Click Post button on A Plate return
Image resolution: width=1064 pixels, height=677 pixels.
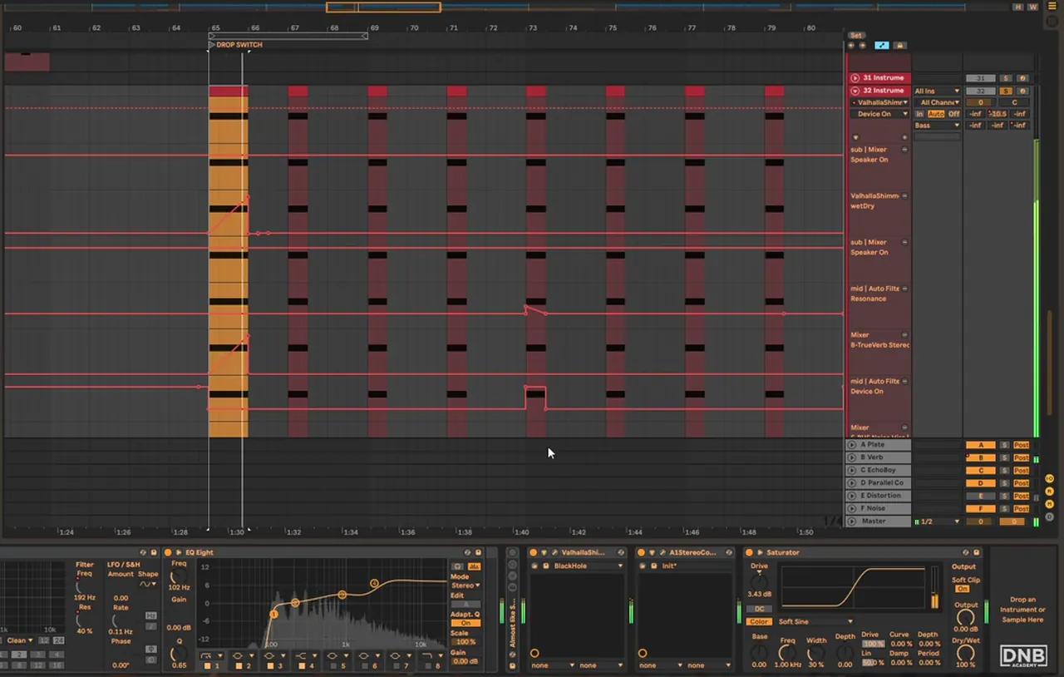click(1022, 445)
